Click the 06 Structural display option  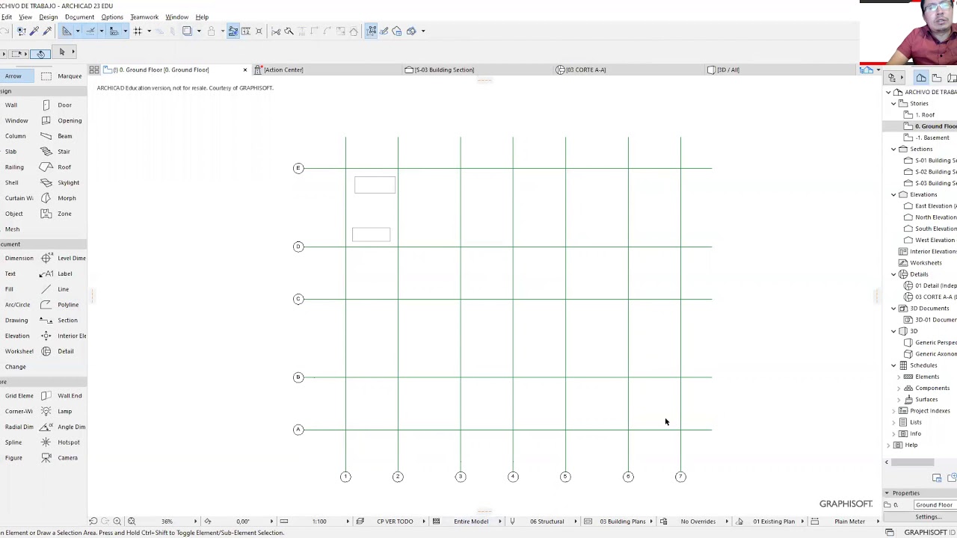547,522
